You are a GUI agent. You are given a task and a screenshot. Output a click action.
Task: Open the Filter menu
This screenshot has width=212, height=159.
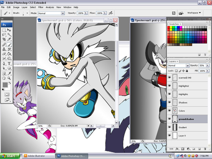(41, 7)
